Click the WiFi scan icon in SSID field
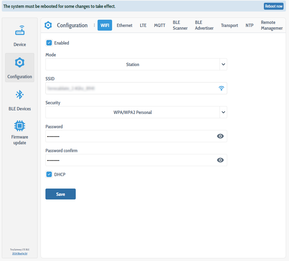 (221, 88)
